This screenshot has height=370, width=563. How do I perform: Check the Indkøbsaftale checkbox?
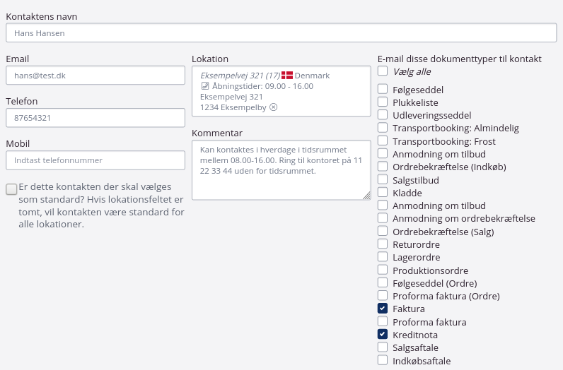[383, 361]
